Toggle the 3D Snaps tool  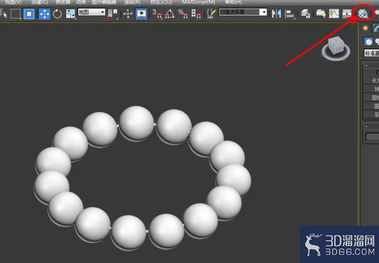pyautogui.click(x=156, y=14)
